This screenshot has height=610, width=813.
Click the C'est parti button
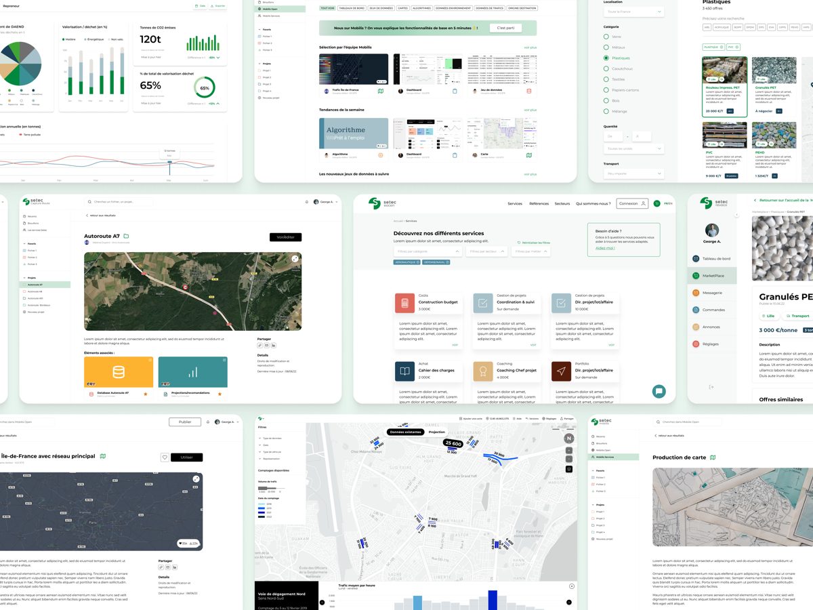(x=505, y=28)
